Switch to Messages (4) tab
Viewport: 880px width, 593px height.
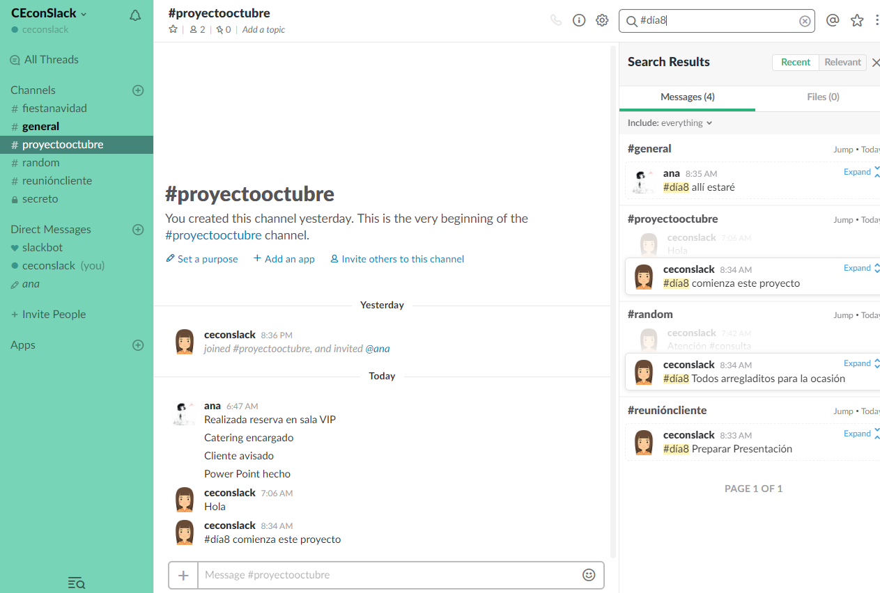[x=687, y=97]
